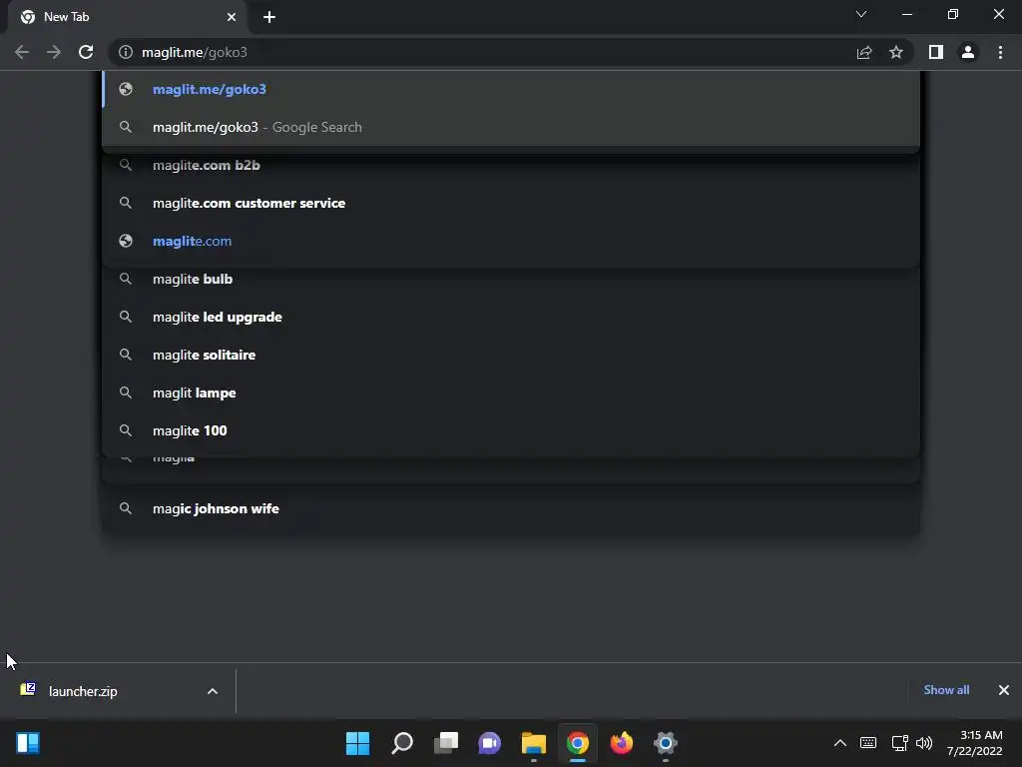Reload the page with the refresh icon
This screenshot has width=1022, height=767.
click(86, 52)
